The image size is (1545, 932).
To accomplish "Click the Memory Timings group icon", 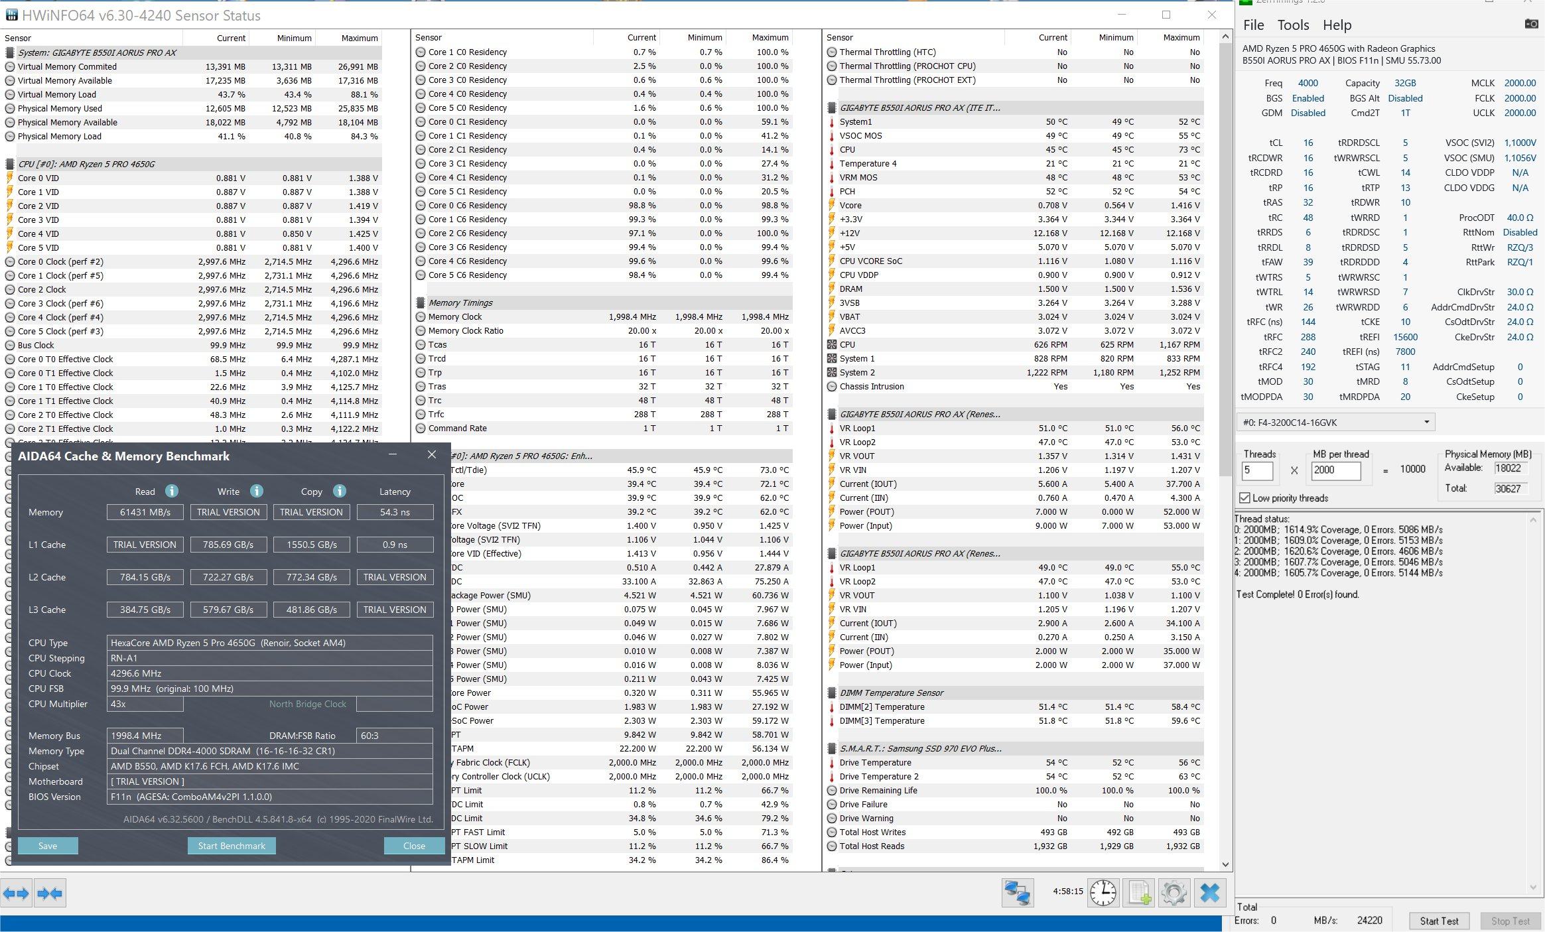I will 421,302.
